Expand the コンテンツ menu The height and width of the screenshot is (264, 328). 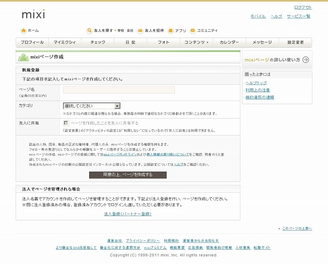tap(196, 42)
